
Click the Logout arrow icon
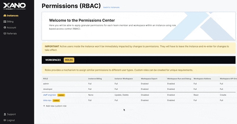(5, 120)
